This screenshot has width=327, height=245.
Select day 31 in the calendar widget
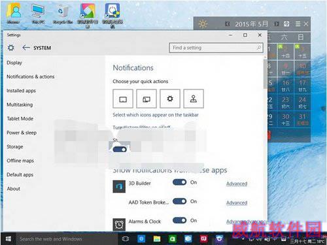point(302,120)
